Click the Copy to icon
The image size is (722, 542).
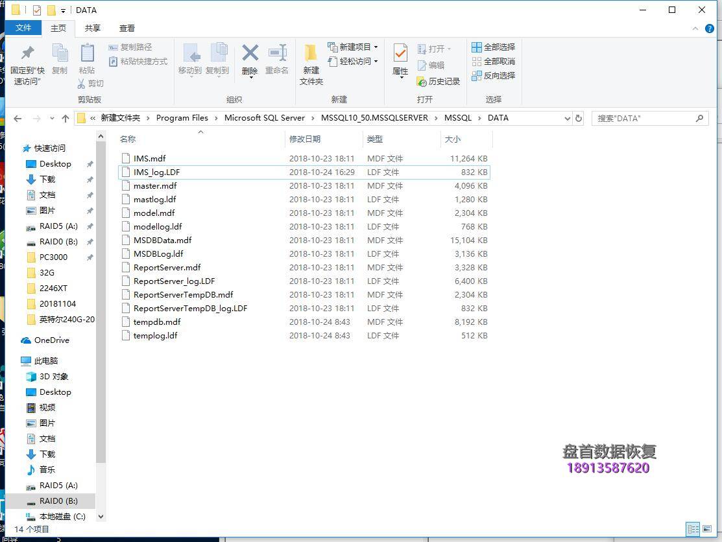pos(219,53)
